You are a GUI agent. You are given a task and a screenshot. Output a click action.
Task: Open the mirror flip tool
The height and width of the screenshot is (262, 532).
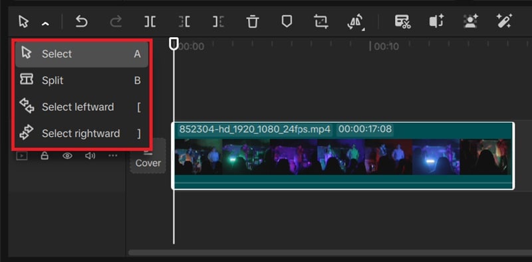coord(355,22)
